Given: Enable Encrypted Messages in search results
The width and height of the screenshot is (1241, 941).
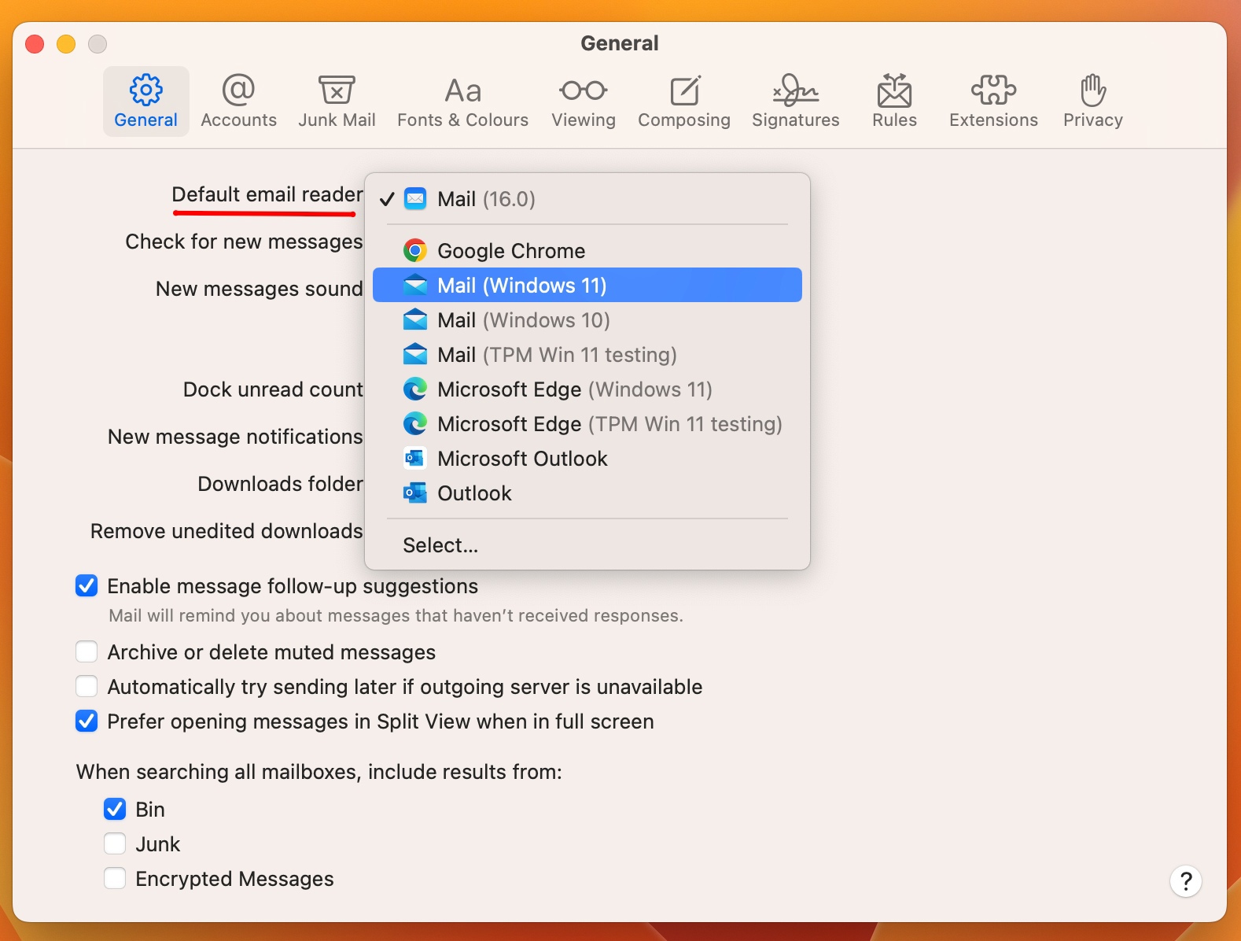Looking at the screenshot, I should (115, 879).
